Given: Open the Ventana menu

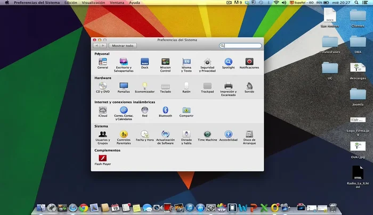Looking at the screenshot, I should [x=118, y=3].
